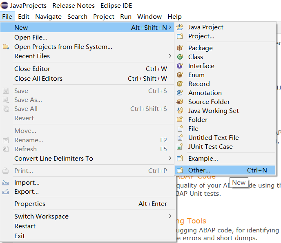Expand the New submenu arrow
Image resolution: width=281 pixels, height=243 pixels.
[x=170, y=27]
